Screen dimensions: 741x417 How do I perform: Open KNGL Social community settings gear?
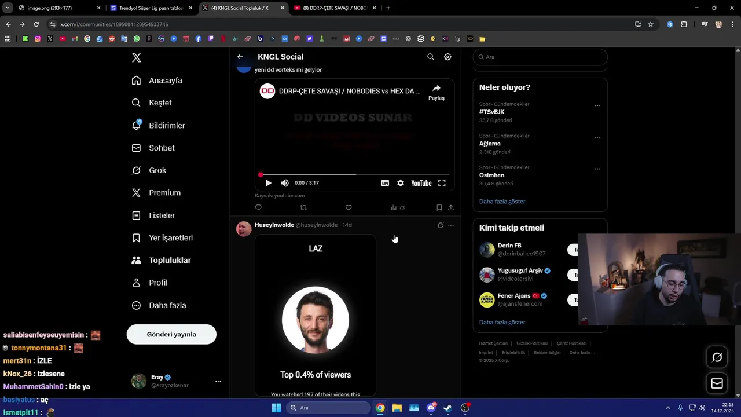coord(447,57)
